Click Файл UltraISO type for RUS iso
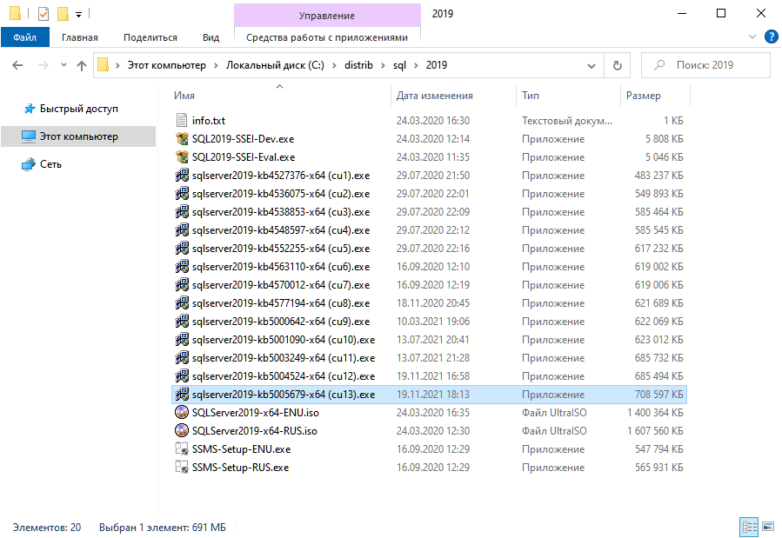782x538 pixels. coord(554,431)
